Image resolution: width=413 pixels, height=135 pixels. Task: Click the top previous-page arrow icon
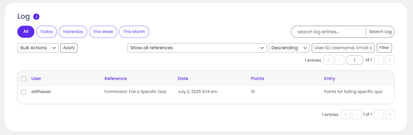click(x=339, y=60)
